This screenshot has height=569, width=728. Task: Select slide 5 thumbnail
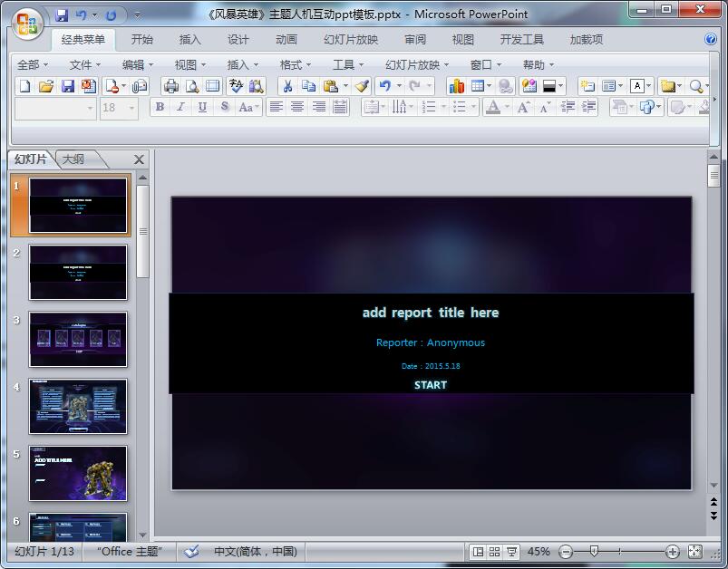[x=78, y=473]
